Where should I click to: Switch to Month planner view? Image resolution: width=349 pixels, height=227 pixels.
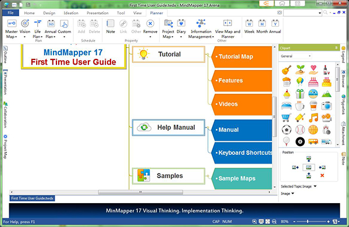coord(262,27)
